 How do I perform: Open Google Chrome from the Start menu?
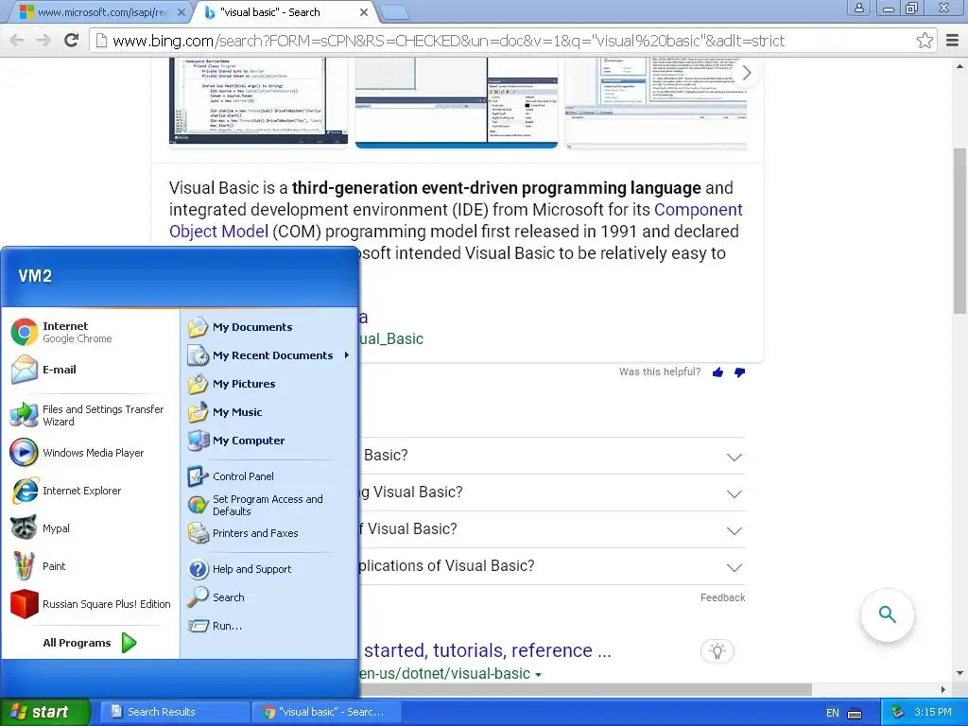61,332
